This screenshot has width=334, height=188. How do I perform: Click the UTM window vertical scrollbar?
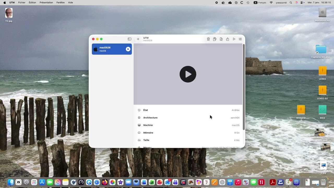pyautogui.click(x=244, y=87)
